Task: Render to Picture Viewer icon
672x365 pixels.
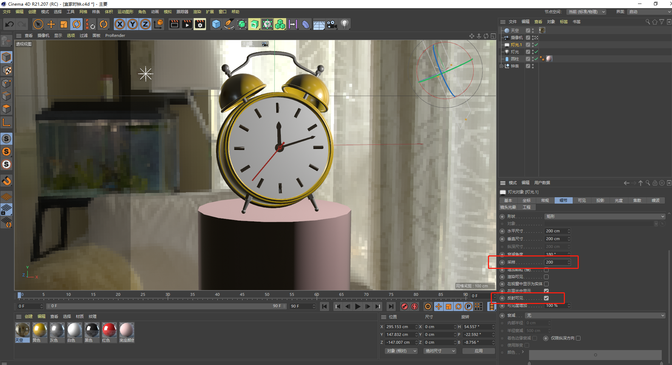Action: pyautogui.click(x=187, y=24)
